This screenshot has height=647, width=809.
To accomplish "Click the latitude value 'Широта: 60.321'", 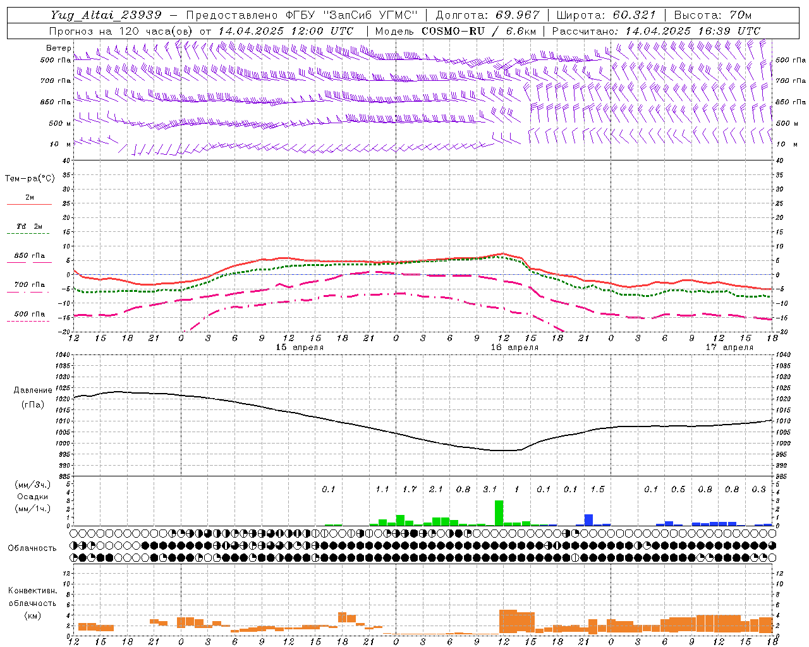I will (x=607, y=15).
